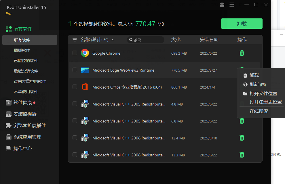Screen dimensions: 285x184
Task: Select the 所有软件 sub-item in sidebar
Action: point(30,40)
